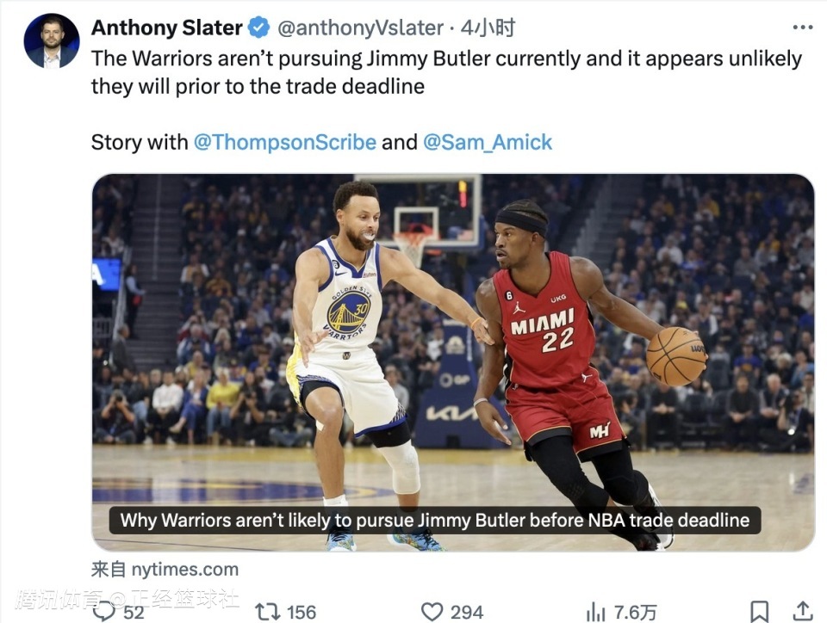Click the reply speech bubble icon
Screen dimensions: 827x623
[104, 611]
